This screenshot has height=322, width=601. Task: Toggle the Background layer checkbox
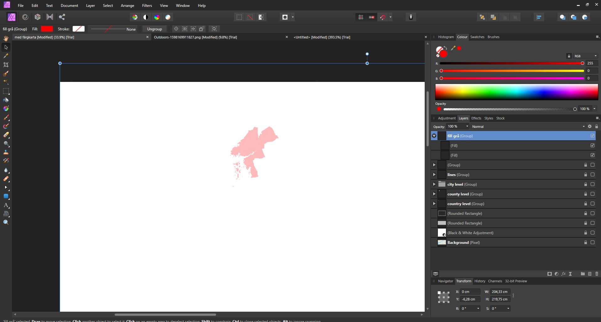[592, 242]
